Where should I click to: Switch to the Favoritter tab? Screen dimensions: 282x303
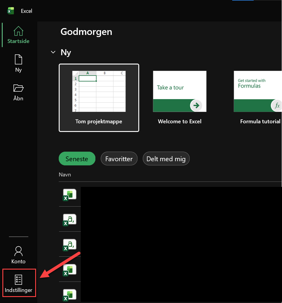pos(119,159)
